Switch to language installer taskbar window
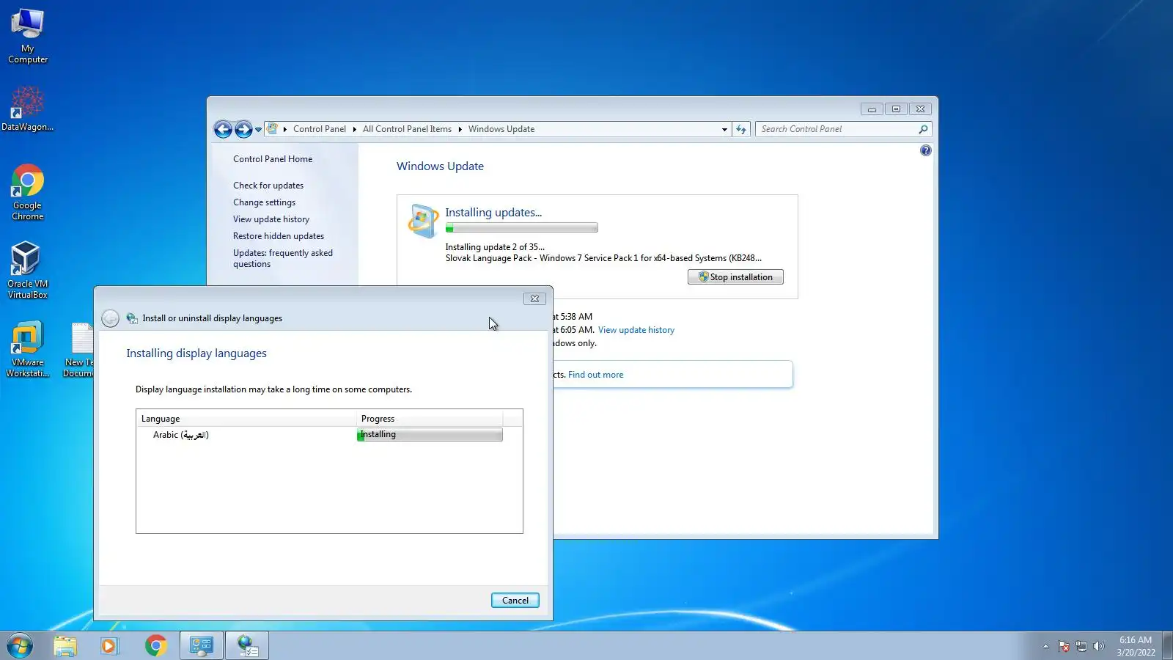Viewport: 1173px width, 660px height. click(x=247, y=646)
